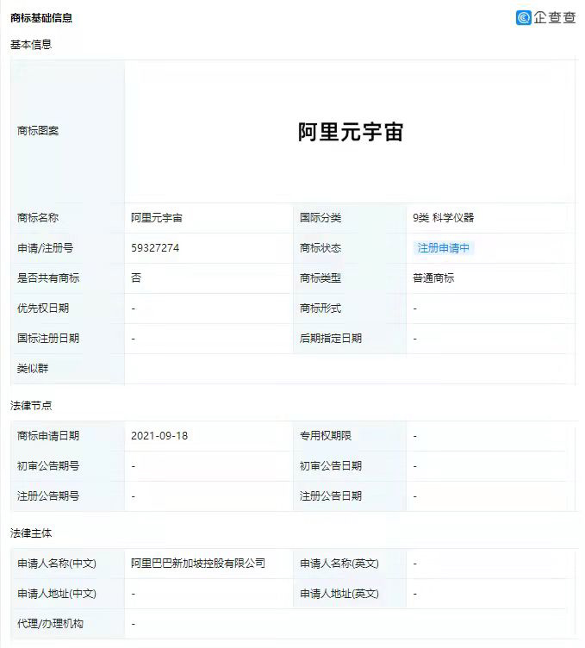
Task: Click the 是否共有商标 field label
Action: pos(48,278)
